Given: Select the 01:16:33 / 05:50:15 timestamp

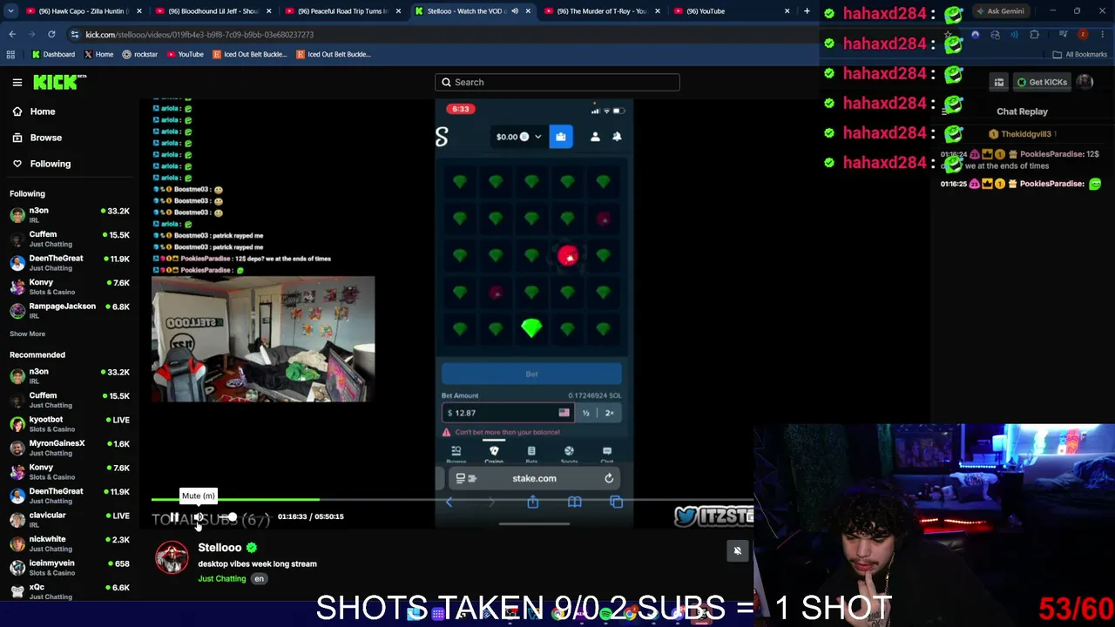Looking at the screenshot, I should point(310,516).
